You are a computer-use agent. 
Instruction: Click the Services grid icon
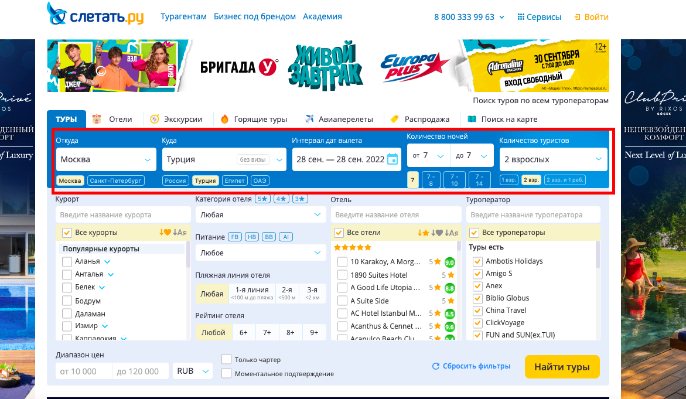[x=521, y=16]
